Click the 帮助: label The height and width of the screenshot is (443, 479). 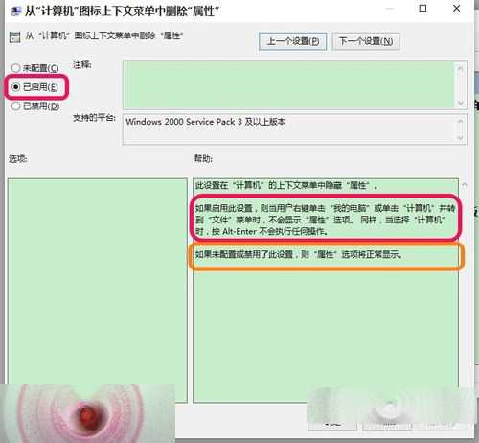[x=204, y=158]
